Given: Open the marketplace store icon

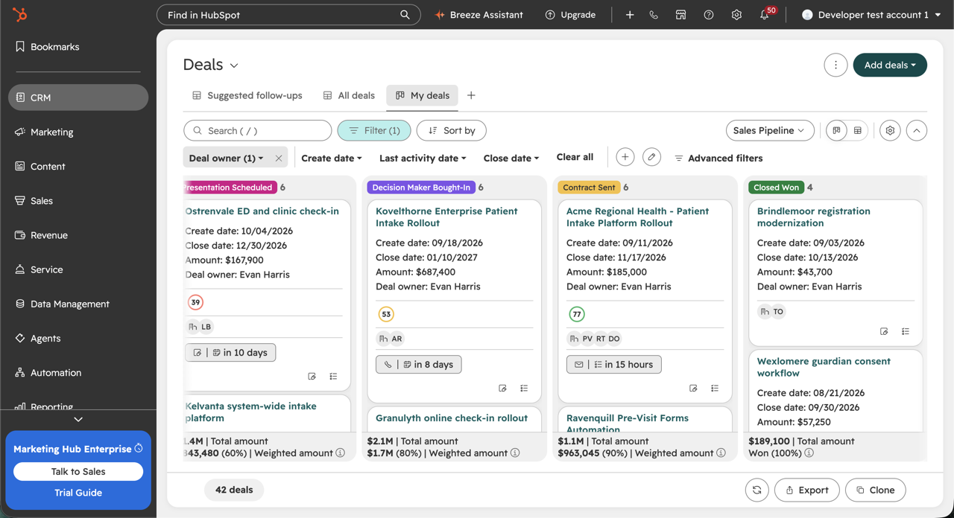Looking at the screenshot, I should 680,15.
